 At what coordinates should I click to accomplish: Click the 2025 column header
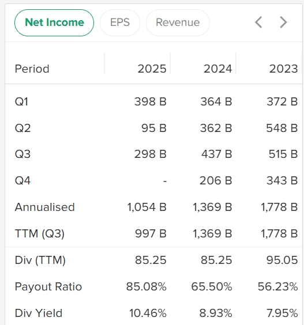click(x=152, y=69)
